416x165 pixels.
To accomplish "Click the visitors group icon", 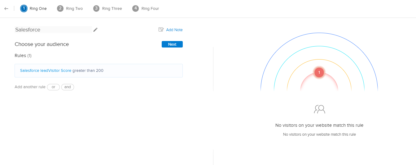I will (x=319, y=109).
